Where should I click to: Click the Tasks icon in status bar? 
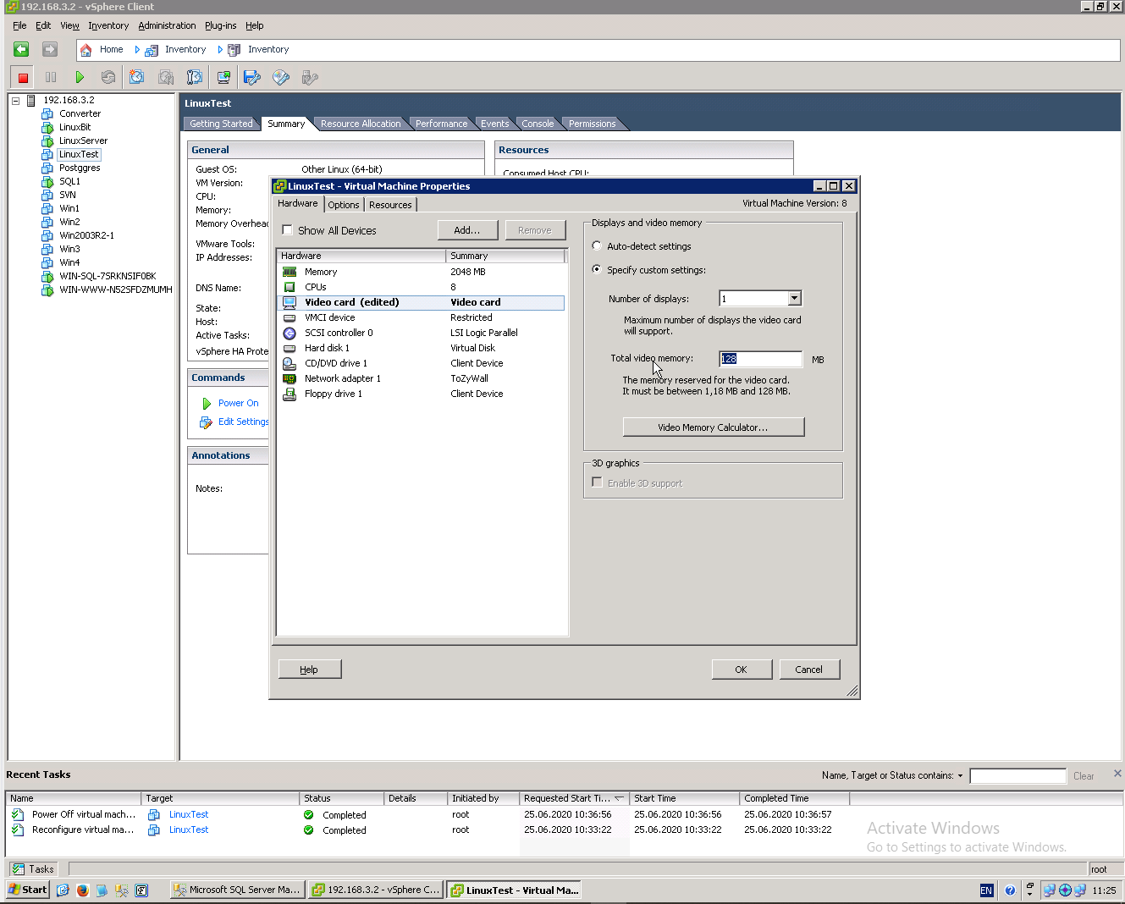point(18,868)
